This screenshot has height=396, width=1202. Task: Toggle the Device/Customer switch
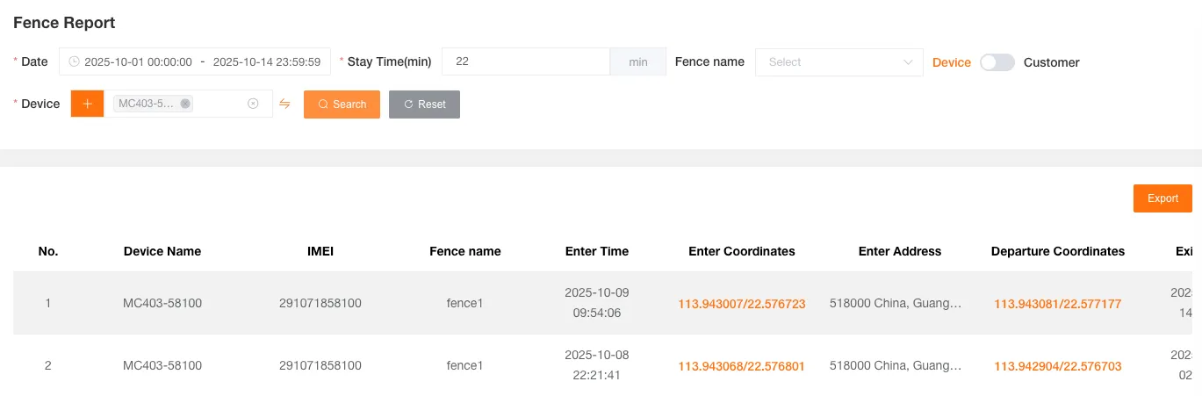pyautogui.click(x=997, y=62)
